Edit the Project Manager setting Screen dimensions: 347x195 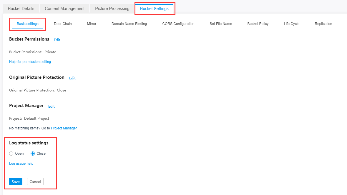pyautogui.click(x=52, y=106)
